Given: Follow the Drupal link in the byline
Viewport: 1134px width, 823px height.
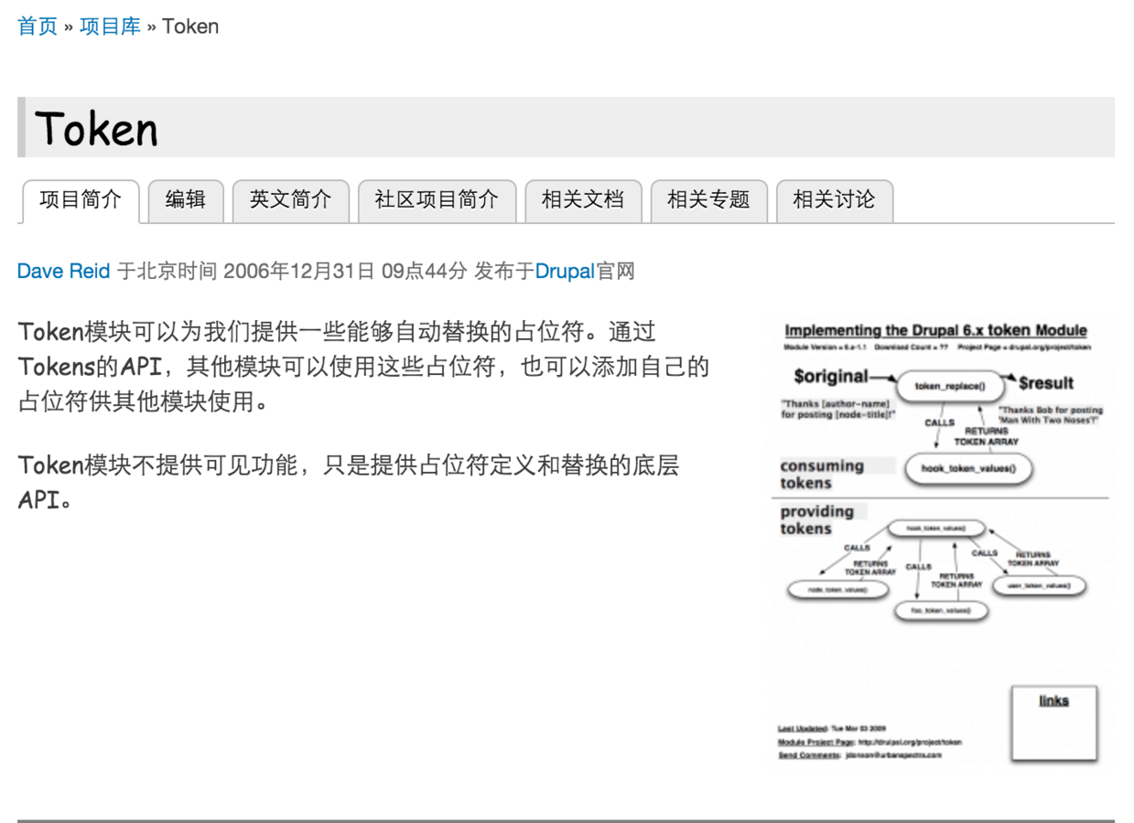Looking at the screenshot, I should pyautogui.click(x=565, y=272).
